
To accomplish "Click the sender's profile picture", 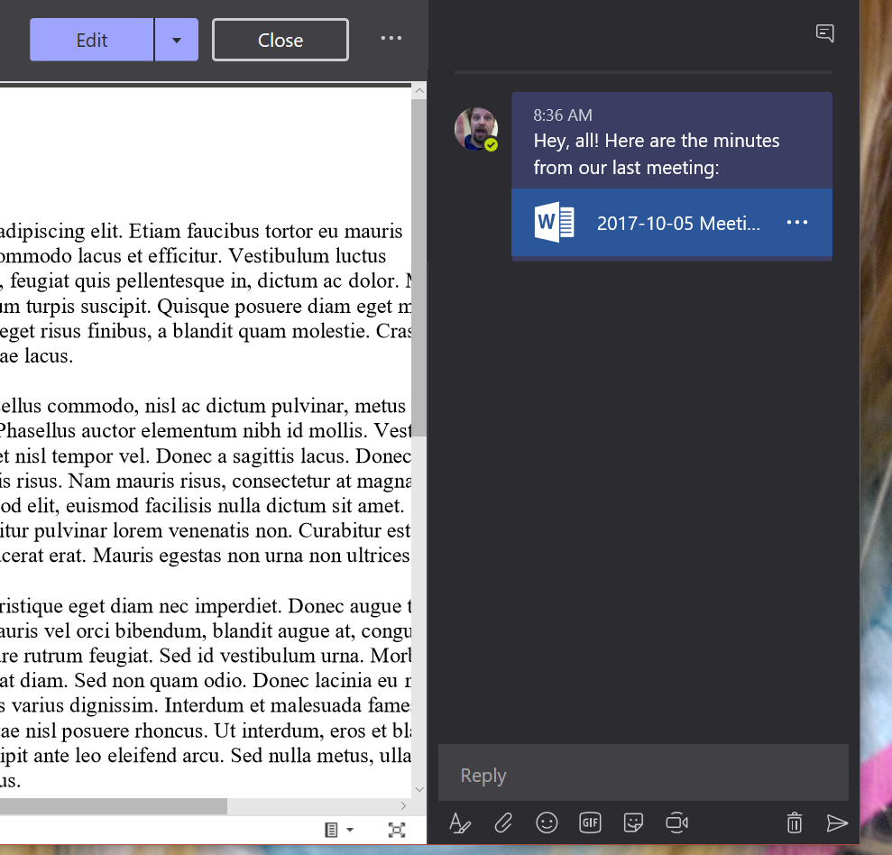I will (475, 129).
